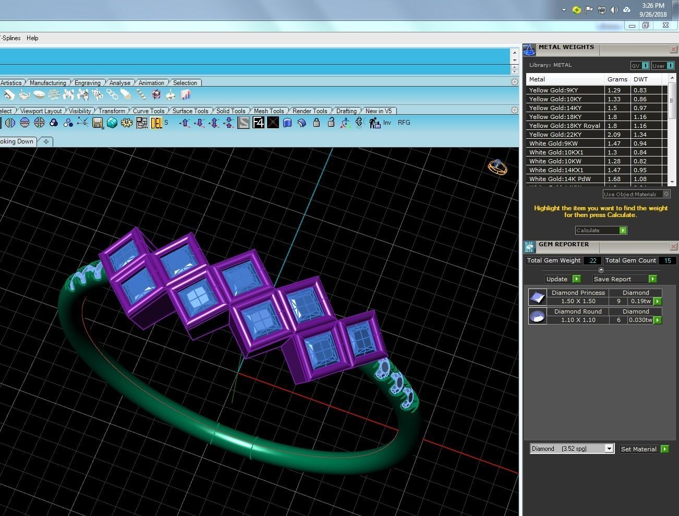Click the gold gear options icon
This screenshot has height=516, width=679.
pyautogui.click(x=126, y=123)
